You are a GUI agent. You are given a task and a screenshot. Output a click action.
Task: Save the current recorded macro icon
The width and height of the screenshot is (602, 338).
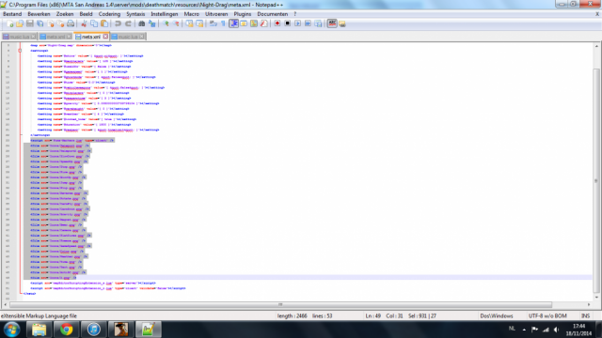coord(318,23)
